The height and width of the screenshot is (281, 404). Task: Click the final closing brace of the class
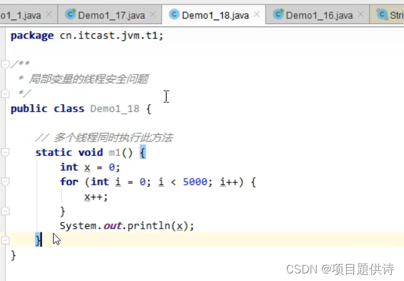13,255
